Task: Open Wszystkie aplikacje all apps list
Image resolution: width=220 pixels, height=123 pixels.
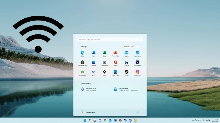Action: click(x=131, y=47)
